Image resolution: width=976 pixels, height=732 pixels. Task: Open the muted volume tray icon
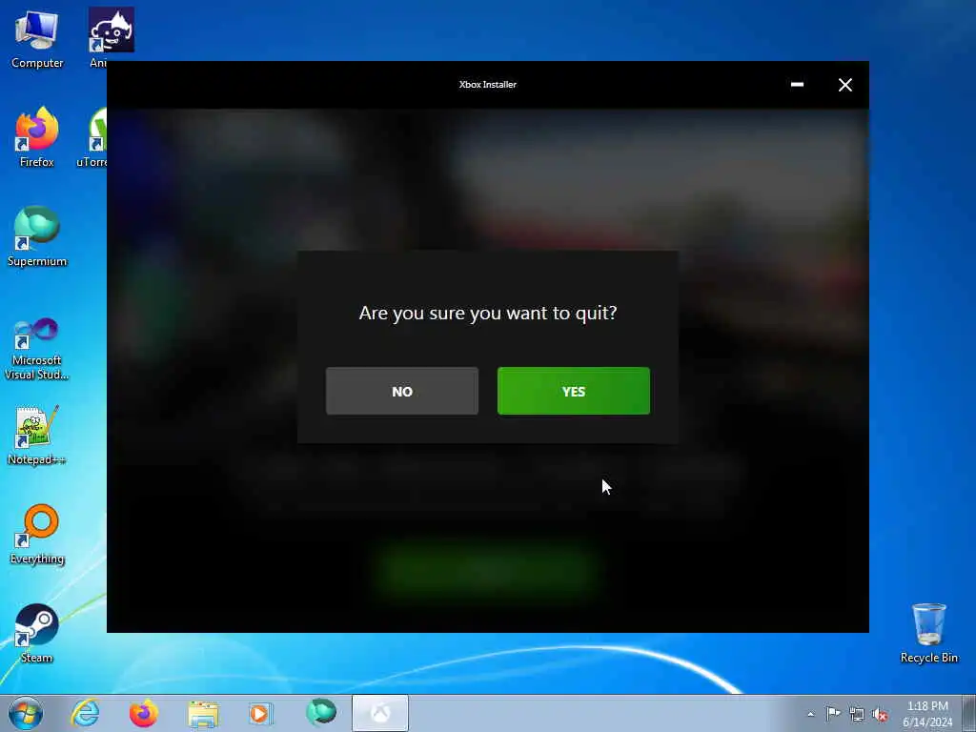click(880, 715)
